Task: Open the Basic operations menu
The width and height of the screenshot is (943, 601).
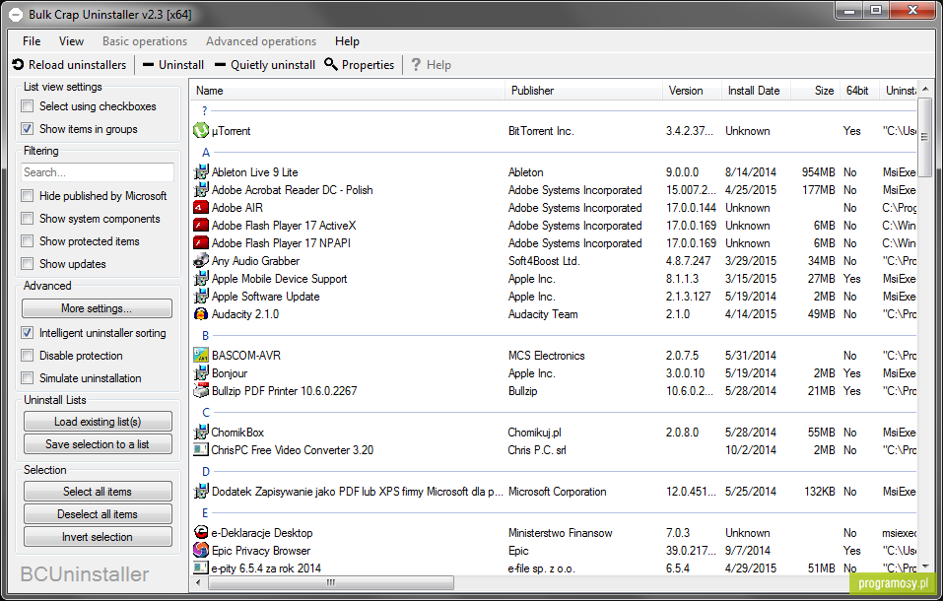Action: pos(144,41)
